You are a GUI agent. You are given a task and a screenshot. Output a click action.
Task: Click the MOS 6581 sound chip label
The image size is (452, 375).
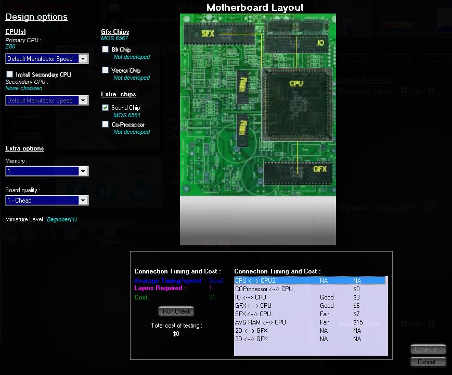click(x=127, y=115)
